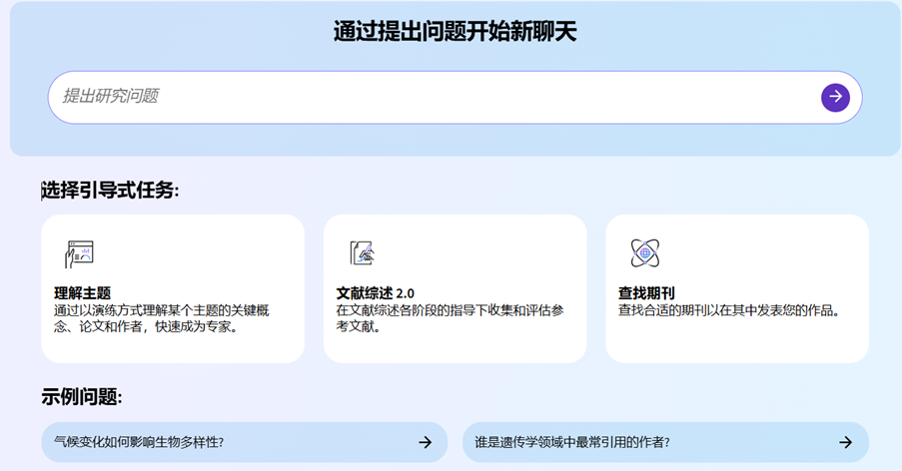
Task: Choose example question 气候变化如何影响生物多样性?
Action: [x=139, y=442]
